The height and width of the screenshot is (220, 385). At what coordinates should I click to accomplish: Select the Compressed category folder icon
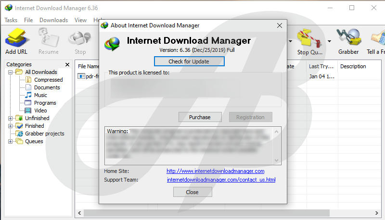[28, 80]
